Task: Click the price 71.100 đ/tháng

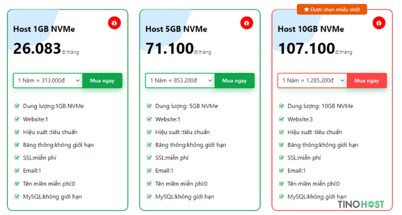Action: [179, 49]
